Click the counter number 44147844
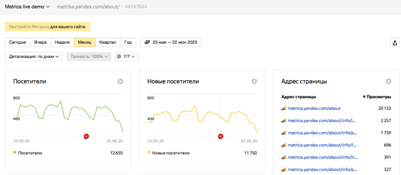This screenshot has height=175, width=401. click(136, 7)
